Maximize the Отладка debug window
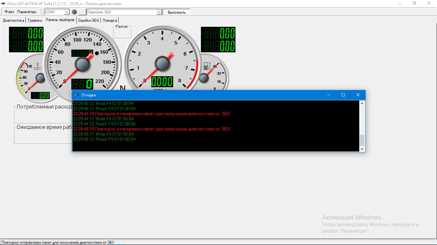Screen dimensions: 437x245 pos(343,95)
